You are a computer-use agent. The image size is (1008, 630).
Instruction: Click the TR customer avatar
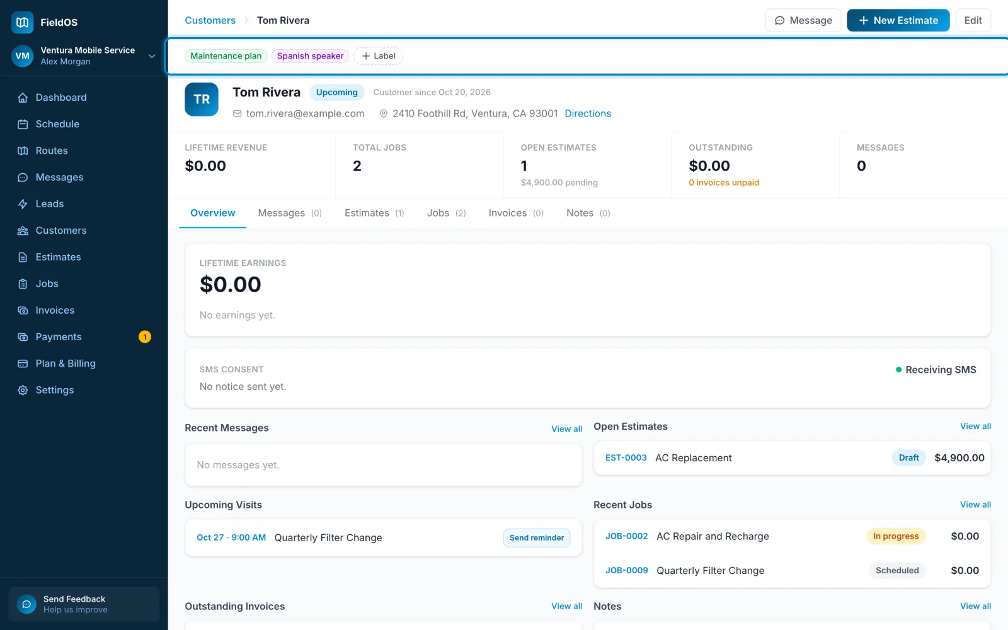pos(202,100)
